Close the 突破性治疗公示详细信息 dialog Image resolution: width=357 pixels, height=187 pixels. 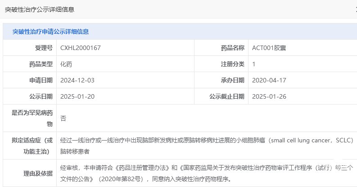point(356,9)
